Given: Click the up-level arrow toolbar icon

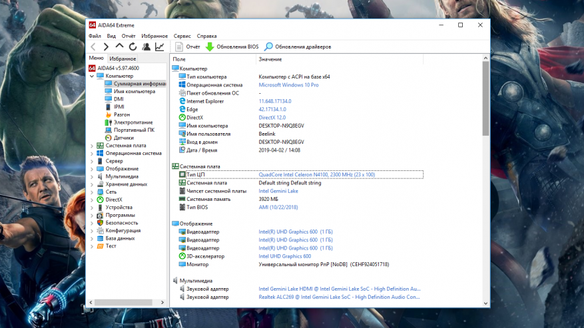Looking at the screenshot, I should point(119,46).
